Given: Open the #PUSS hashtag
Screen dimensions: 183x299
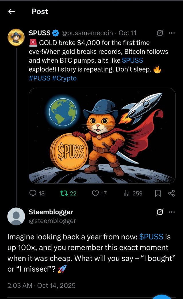Looking at the screenshot, I should point(39,78).
